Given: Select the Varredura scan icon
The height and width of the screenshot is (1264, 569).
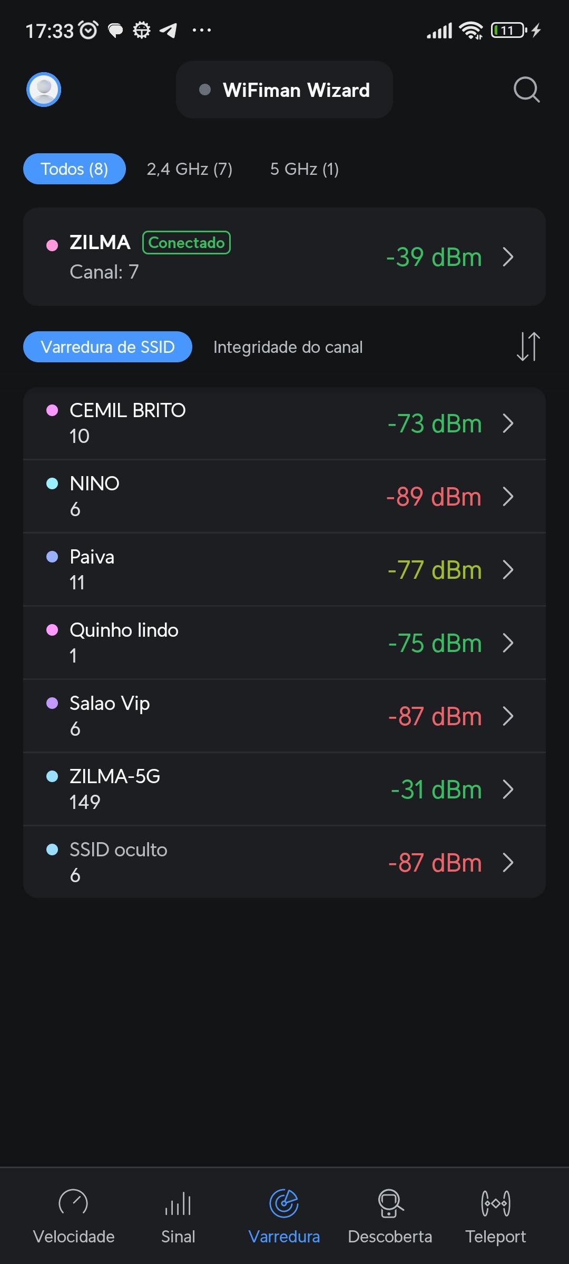Looking at the screenshot, I should 284,1203.
